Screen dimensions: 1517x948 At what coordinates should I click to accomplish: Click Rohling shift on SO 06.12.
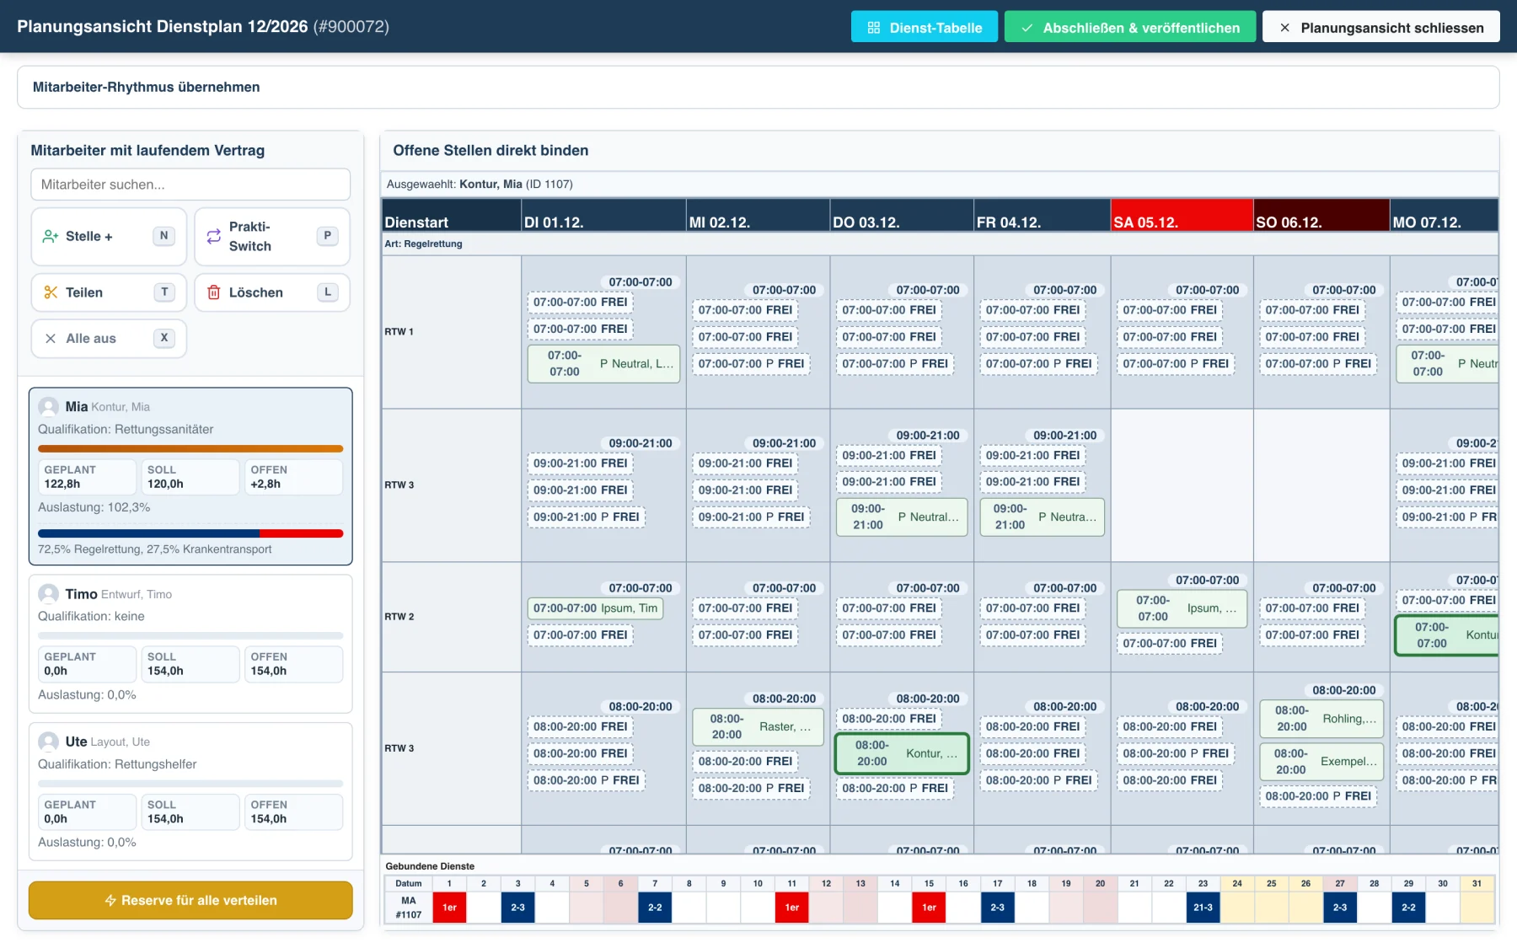1321,719
